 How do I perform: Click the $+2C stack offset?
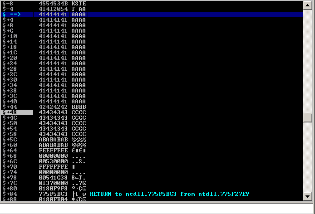[x=10, y=74]
